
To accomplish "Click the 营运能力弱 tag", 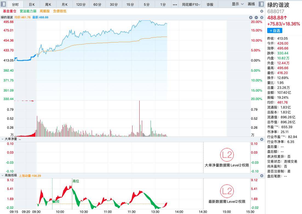I will (x=28, y=11).
